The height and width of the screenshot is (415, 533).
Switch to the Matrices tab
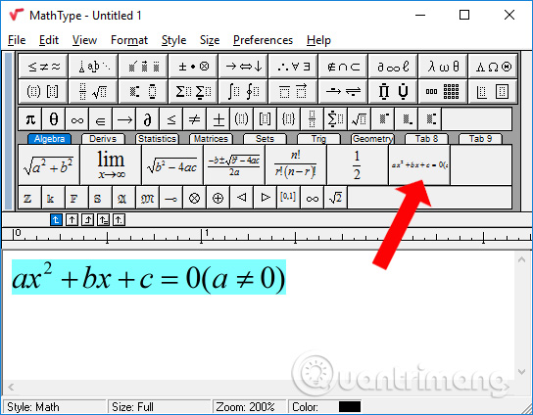point(211,139)
